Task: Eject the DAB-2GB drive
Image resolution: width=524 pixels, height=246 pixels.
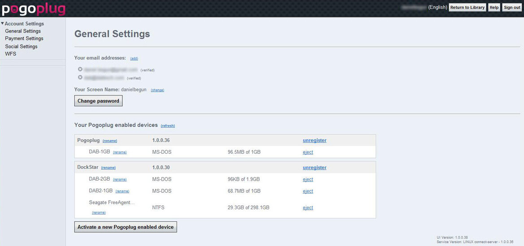Action: pyautogui.click(x=308, y=180)
